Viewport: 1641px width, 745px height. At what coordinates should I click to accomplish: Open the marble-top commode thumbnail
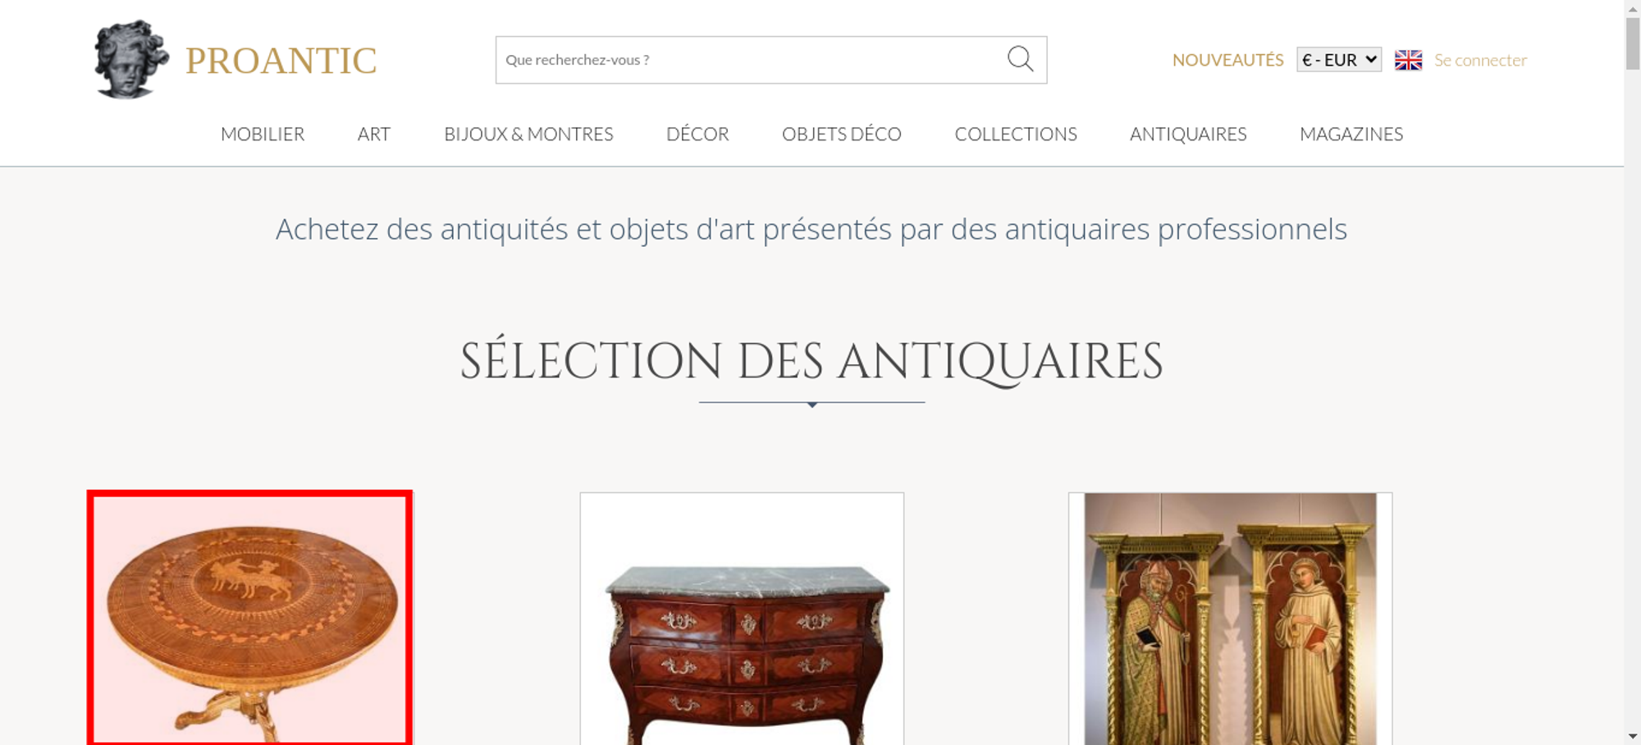pyautogui.click(x=742, y=619)
